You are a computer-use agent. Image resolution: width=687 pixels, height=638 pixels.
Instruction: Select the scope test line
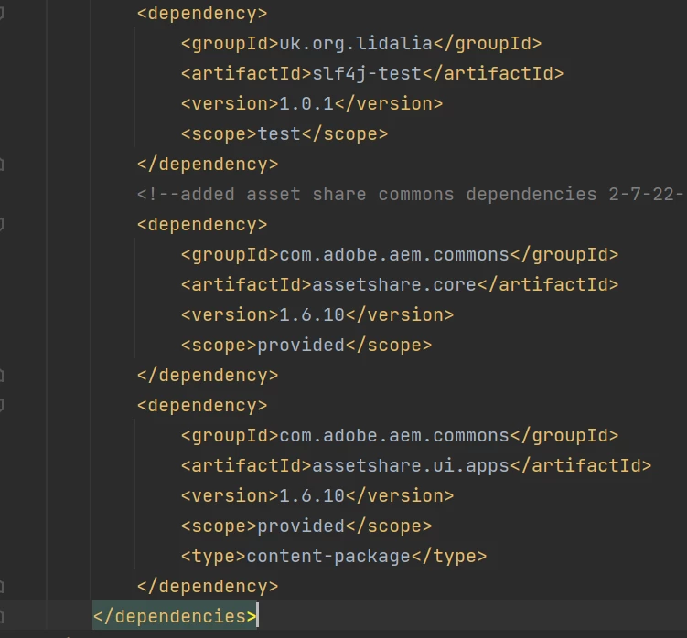[x=284, y=134]
